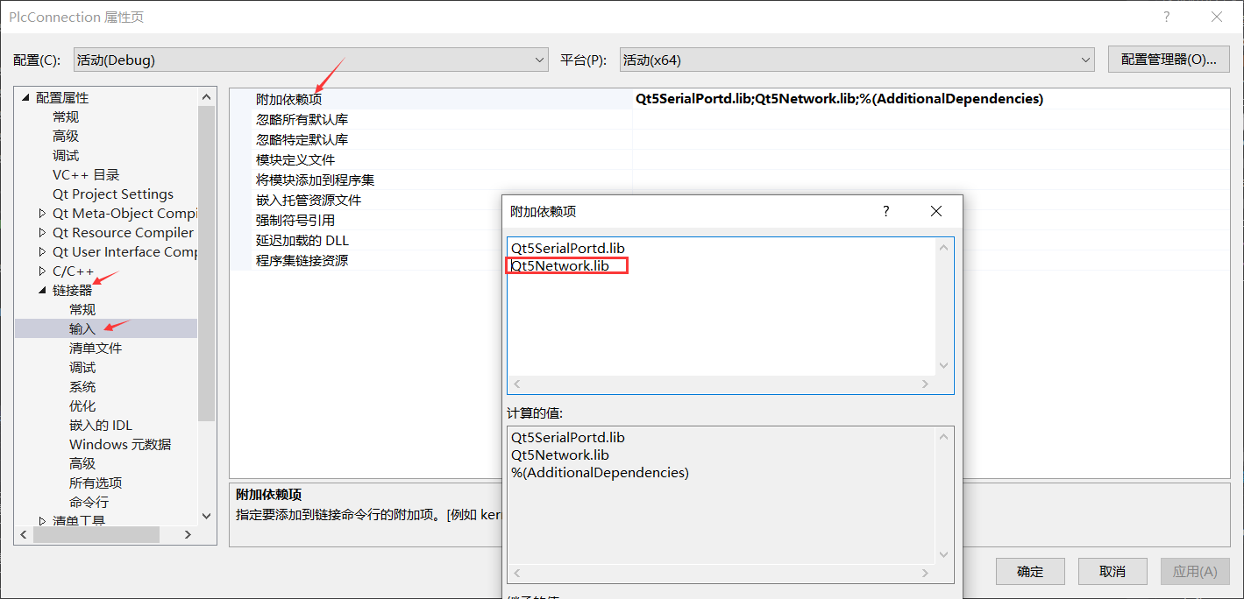Click Qt5Network.lib entry in the dependency list
1244x599 pixels.
click(x=565, y=265)
